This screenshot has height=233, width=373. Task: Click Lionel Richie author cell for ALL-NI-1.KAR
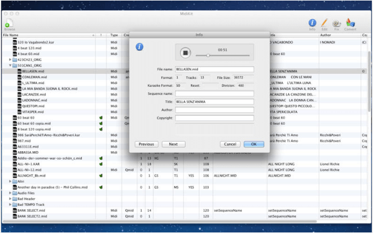point(330,164)
